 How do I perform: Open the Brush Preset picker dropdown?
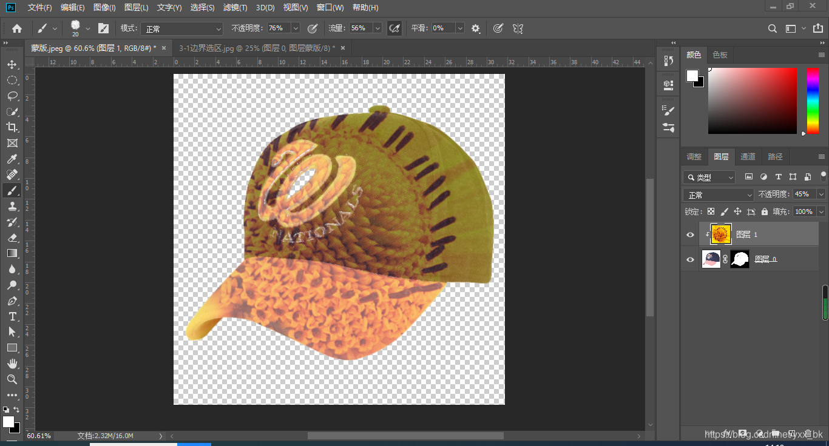[x=88, y=28]
